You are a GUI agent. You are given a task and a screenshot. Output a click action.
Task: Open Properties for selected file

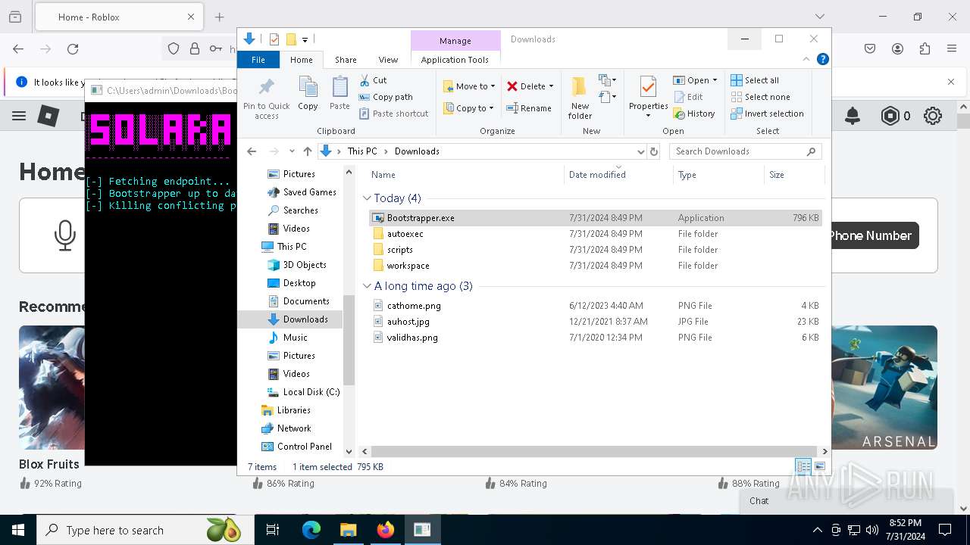click(648, 97)
